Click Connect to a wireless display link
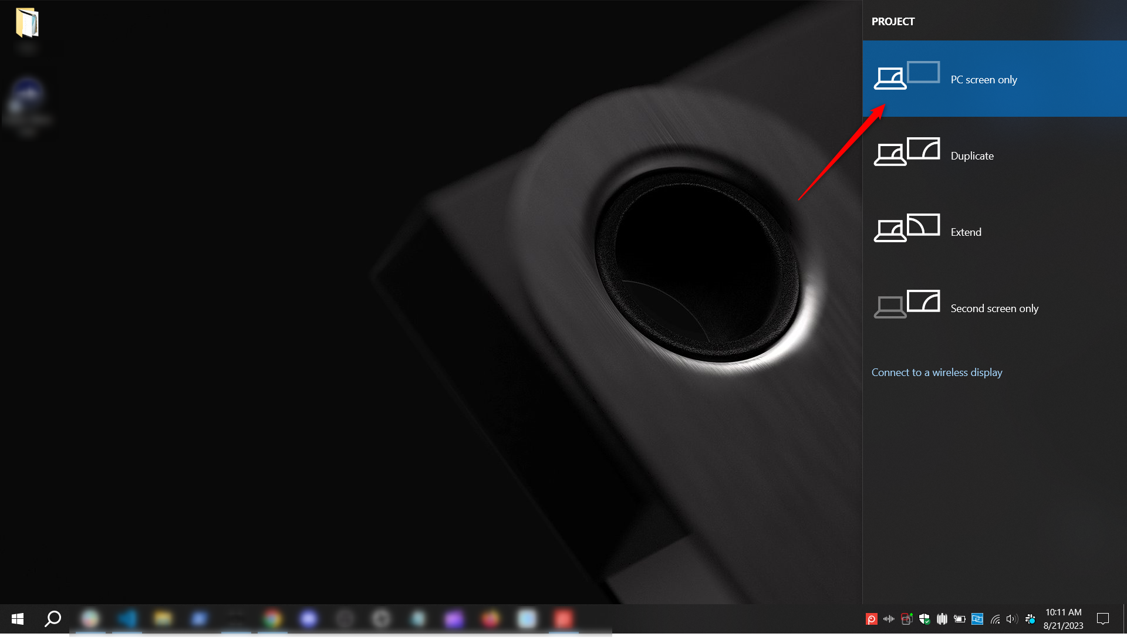This screenshot has height=640, width=1127. tap(936, 373)
